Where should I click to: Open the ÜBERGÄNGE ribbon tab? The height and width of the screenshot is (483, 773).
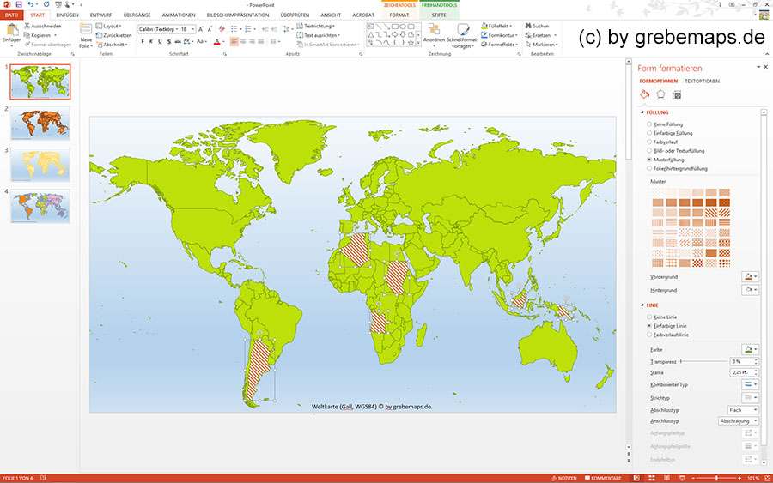[x=137, y=15]
